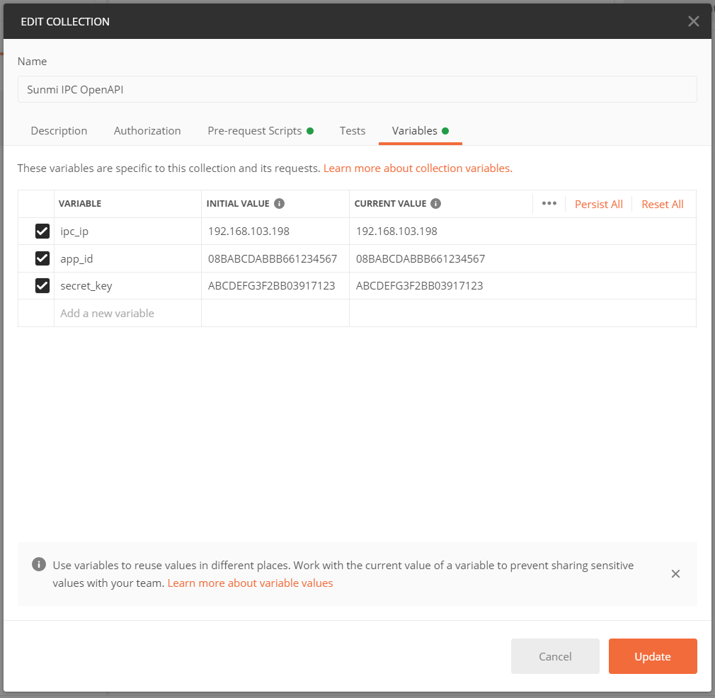
Task: Open Learn more about collection variables link
Action: coord(418,168)
